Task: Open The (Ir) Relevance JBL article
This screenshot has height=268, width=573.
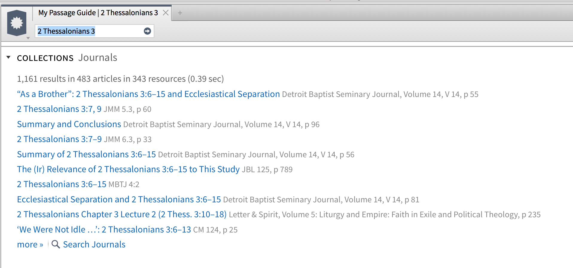Action: click(128, 169)
